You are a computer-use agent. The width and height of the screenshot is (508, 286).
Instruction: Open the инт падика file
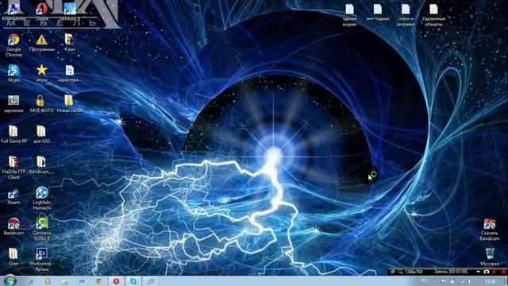(378, 13)
